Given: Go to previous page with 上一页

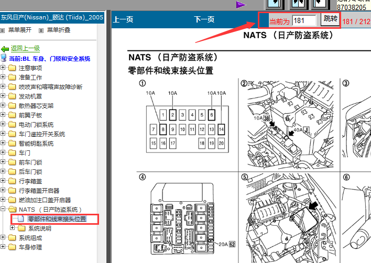Looking at the screenshot, I should click(x=123, y=19).
